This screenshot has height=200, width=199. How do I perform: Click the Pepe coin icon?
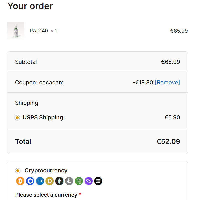pos(79,181)
